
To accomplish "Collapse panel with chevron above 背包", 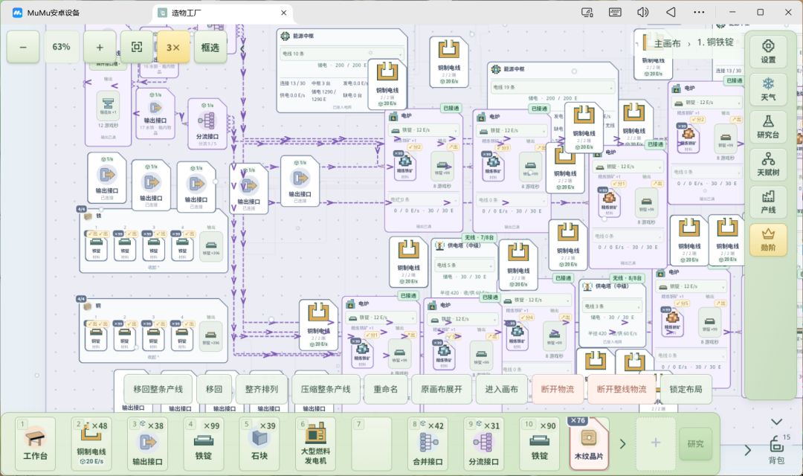I will click(776, 422).
